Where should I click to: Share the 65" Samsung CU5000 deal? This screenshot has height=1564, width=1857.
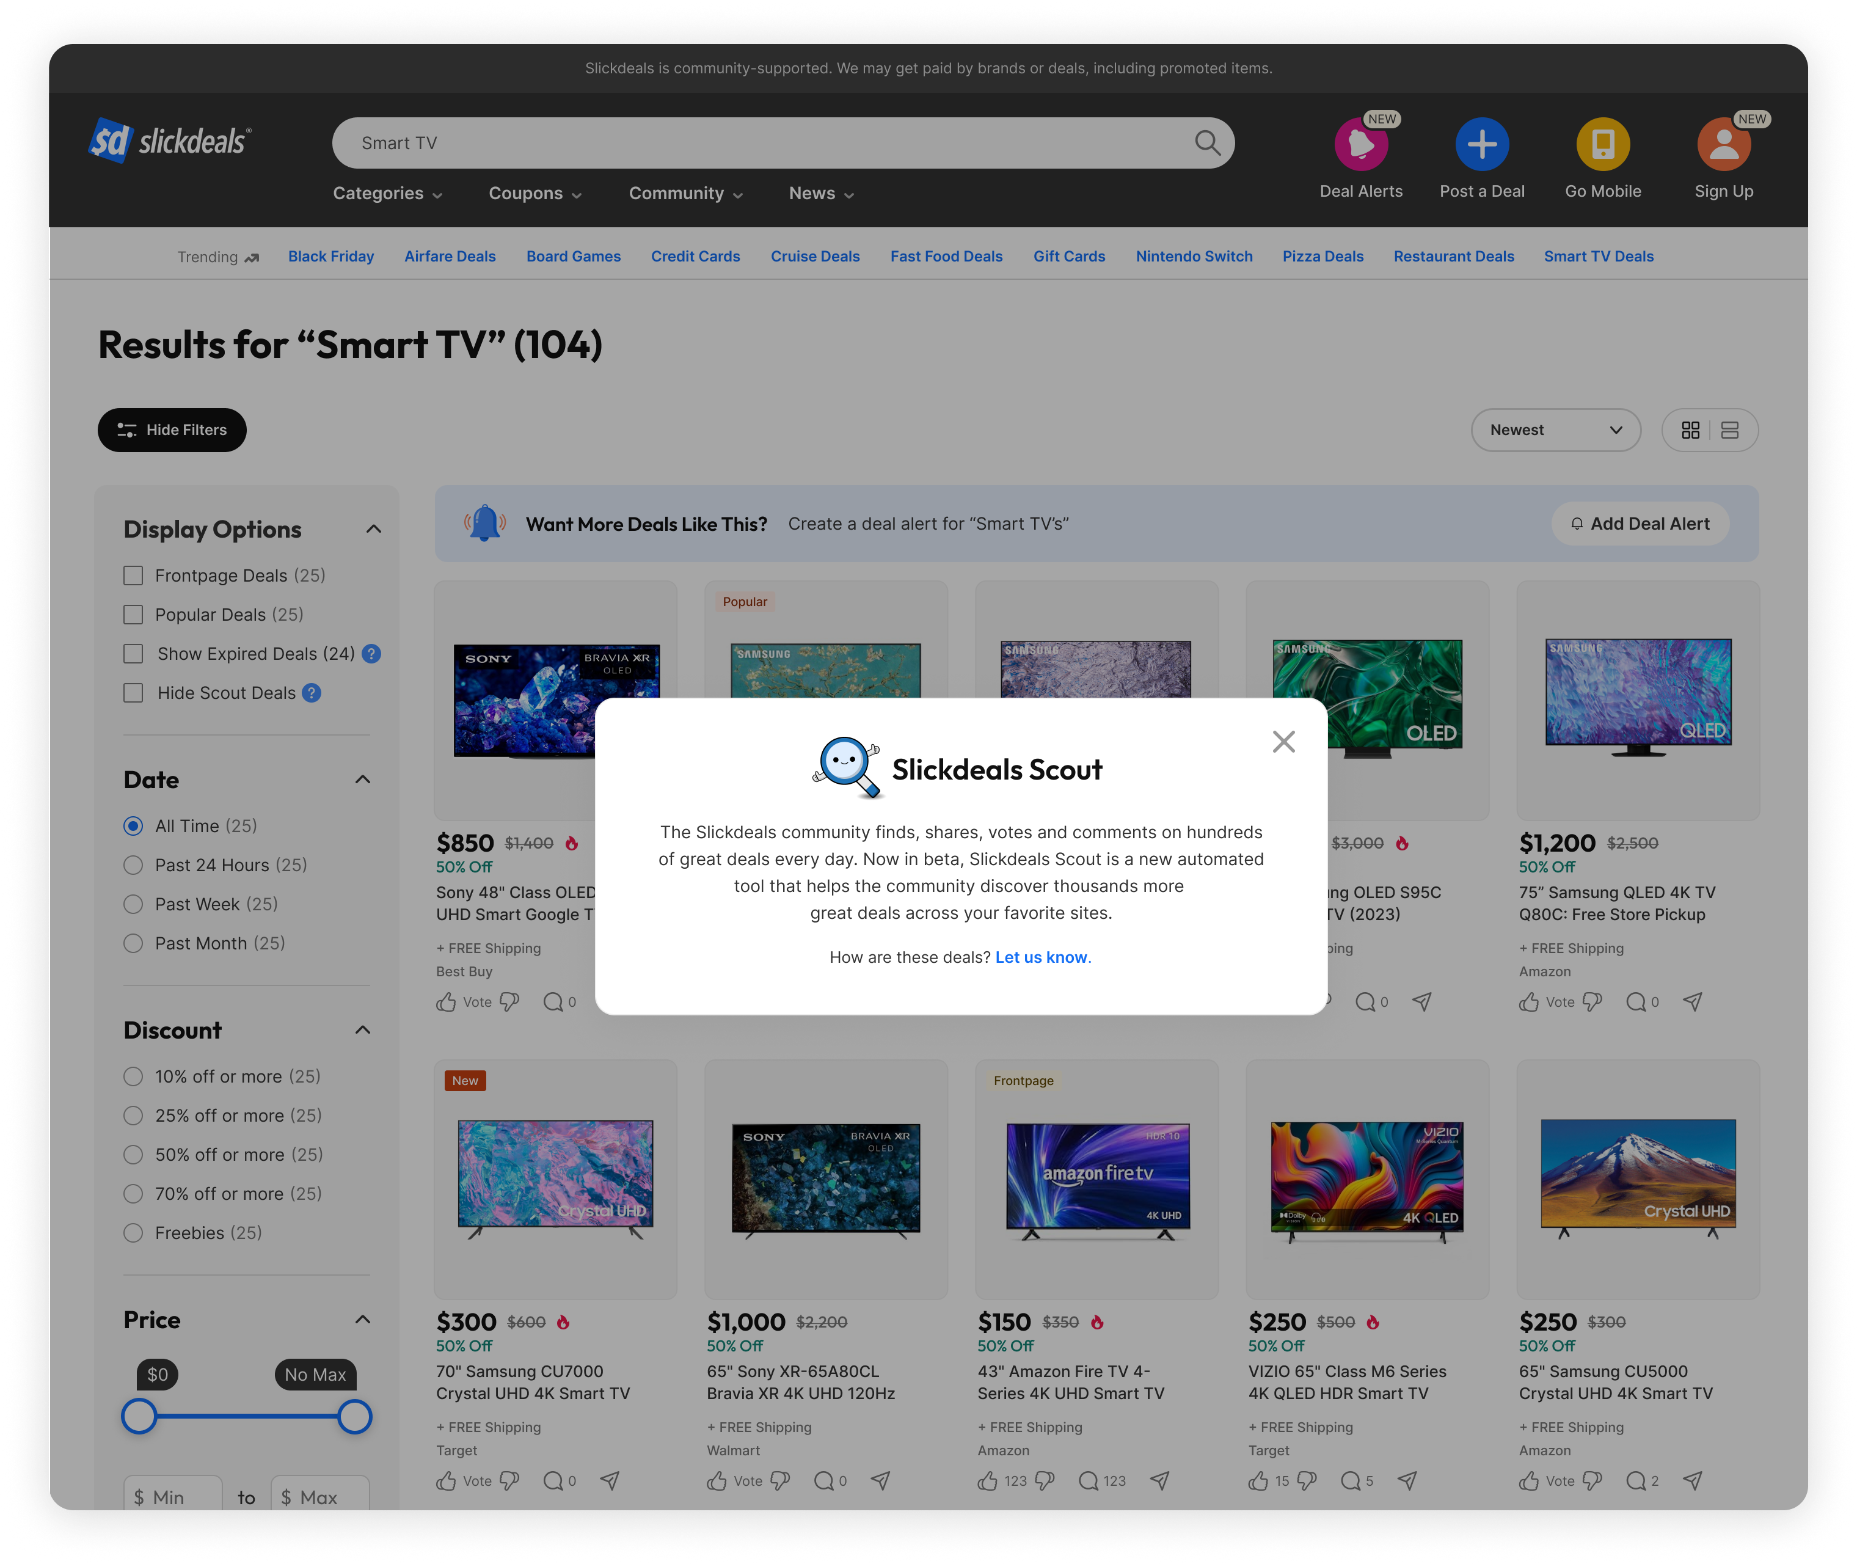coord(1692,1481)
